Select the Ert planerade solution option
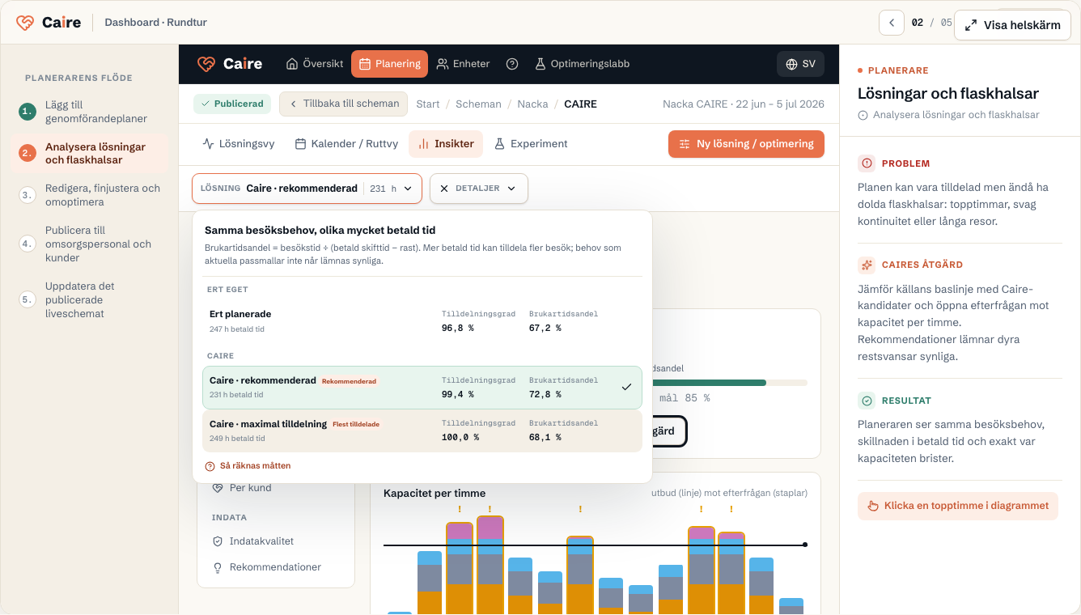Screen dimensions: 1081x615 (x=422, y=320)
